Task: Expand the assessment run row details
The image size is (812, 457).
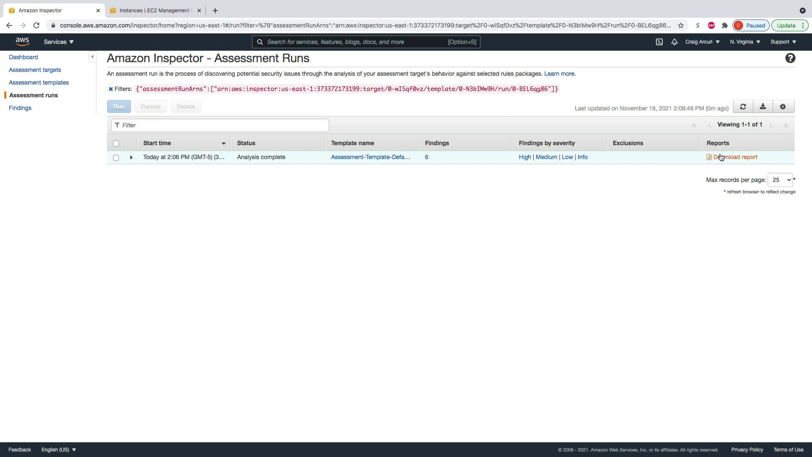Action: [131, 157]
